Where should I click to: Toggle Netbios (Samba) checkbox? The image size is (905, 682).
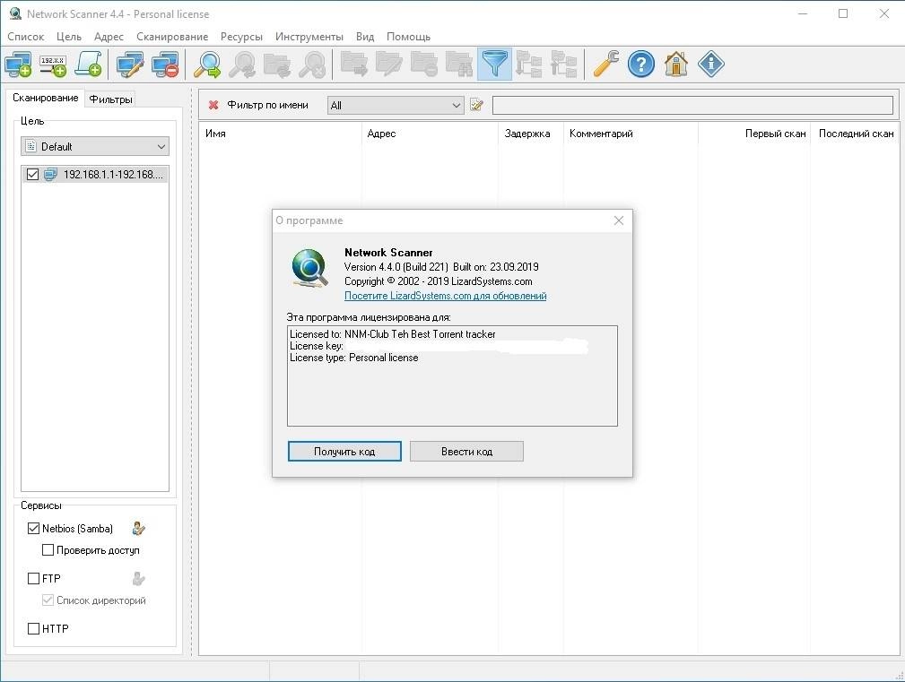pyautogui.click(x=33, y=528)
